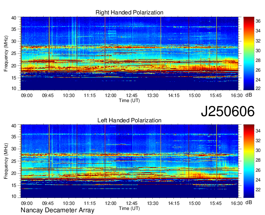
Task: Click 35 MHz tick on Right Handed frequency axis
Action: coord(14,29)
